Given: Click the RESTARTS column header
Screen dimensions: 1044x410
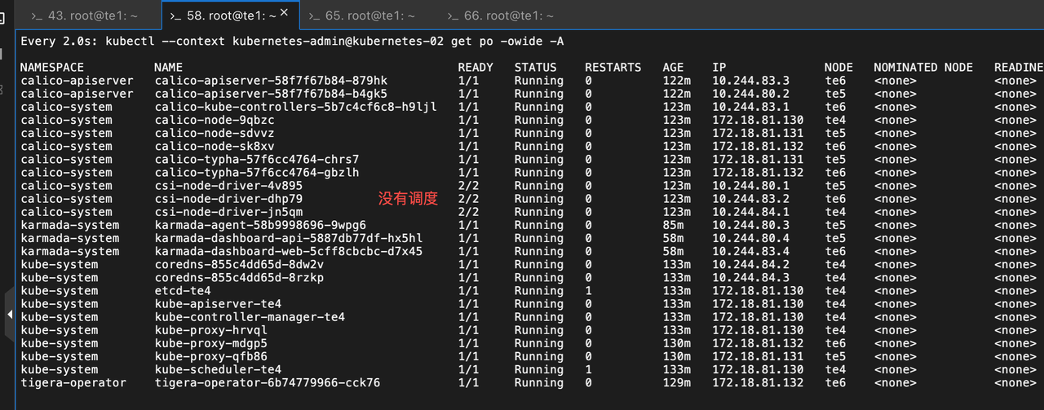Looking at the screenshot, I should 613,68.
